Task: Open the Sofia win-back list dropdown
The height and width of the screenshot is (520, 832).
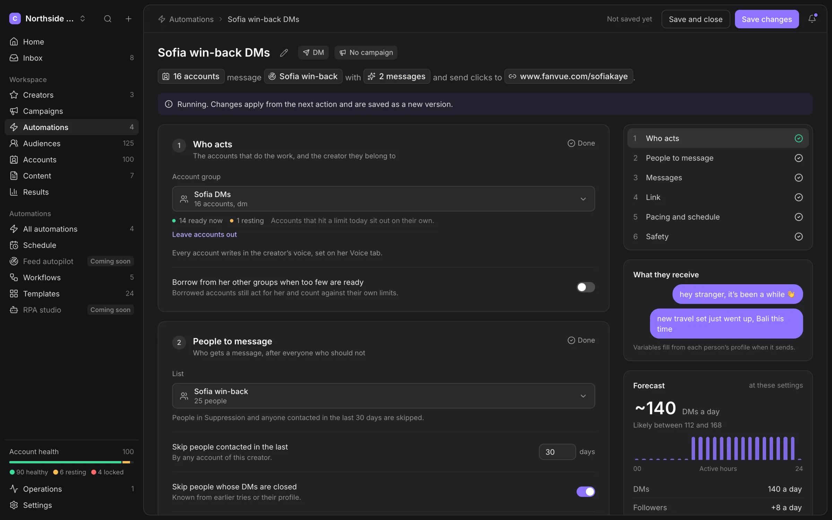Action: coord(383,396)
